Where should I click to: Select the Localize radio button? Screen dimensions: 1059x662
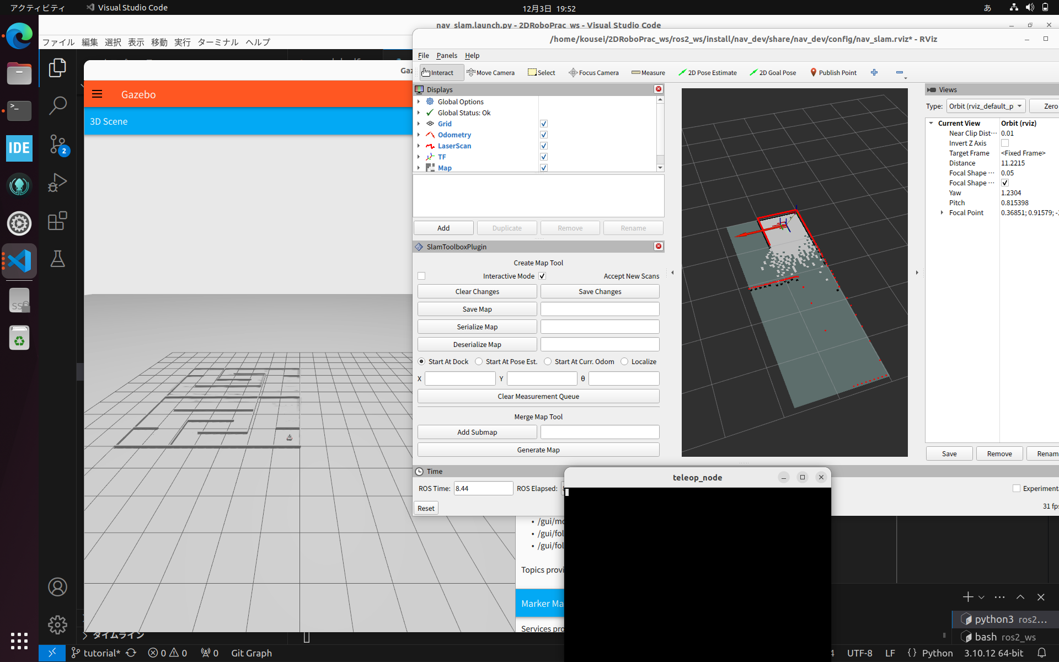(x=624, y=361)
